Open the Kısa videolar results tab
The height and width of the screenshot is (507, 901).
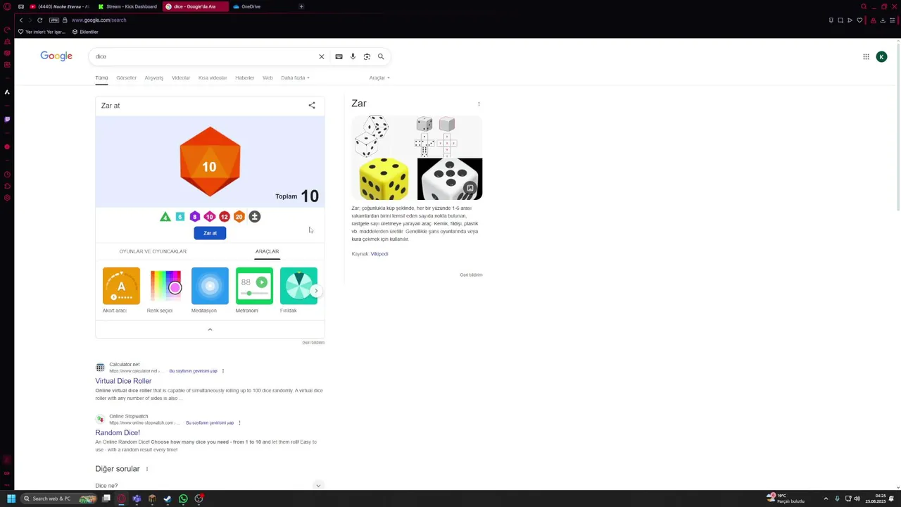tap(213, 77)
